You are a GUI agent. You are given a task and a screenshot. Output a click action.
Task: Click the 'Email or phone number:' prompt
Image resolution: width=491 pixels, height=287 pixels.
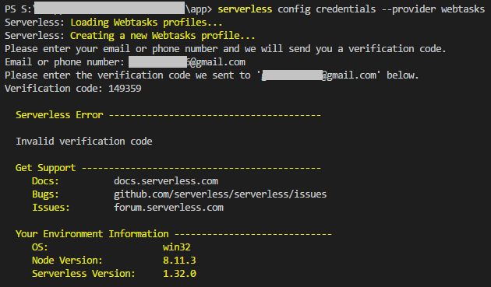click(65, 62)
